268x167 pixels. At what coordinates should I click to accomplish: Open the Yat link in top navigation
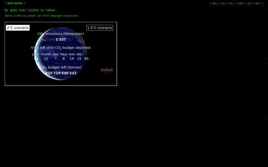(x=230, y=4)
